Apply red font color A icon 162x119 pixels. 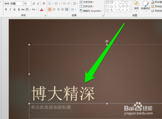point(42,9)
